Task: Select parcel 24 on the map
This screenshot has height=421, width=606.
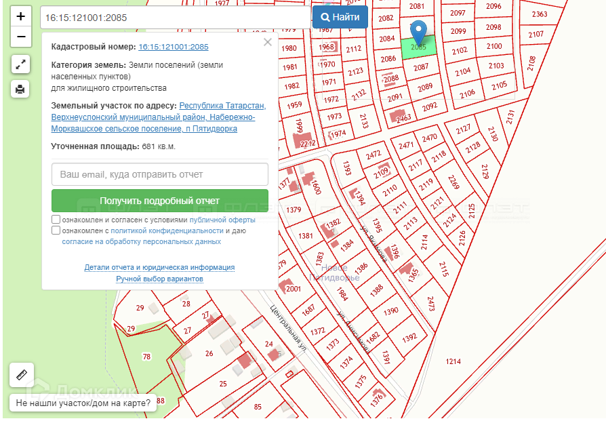Action: 268,344
